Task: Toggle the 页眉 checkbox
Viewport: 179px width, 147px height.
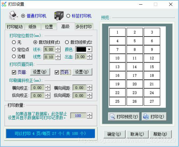Action: click(14, 72)
